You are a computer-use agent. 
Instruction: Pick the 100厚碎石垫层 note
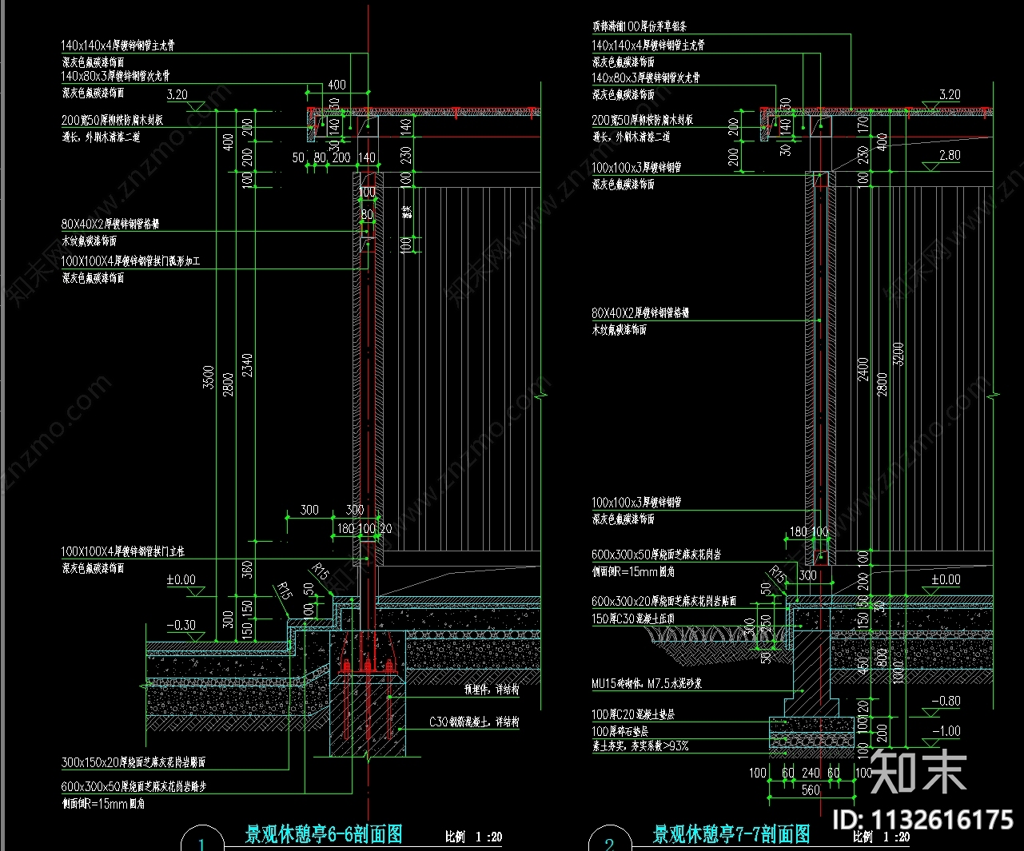(x=620, y=730)
